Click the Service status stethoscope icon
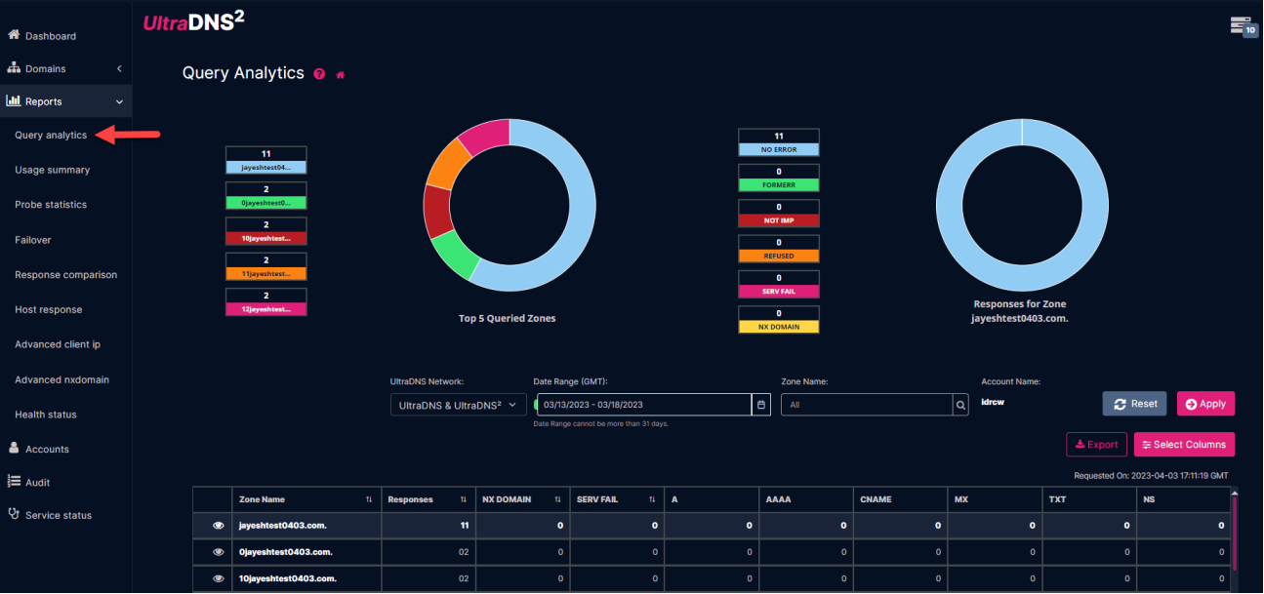Viewport: 1264px width, 594px height. (14, 514)
